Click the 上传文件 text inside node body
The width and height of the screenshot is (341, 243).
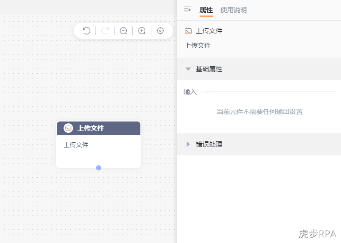76,145
